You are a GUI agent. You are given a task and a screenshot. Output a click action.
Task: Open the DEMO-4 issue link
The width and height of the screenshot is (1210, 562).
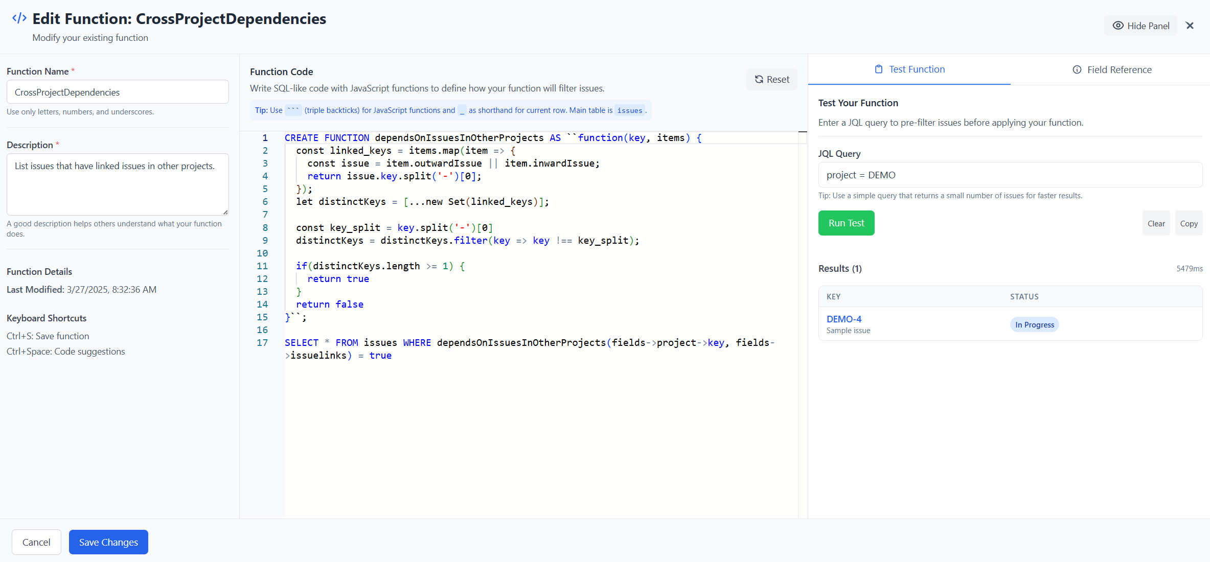coord(844,319)
